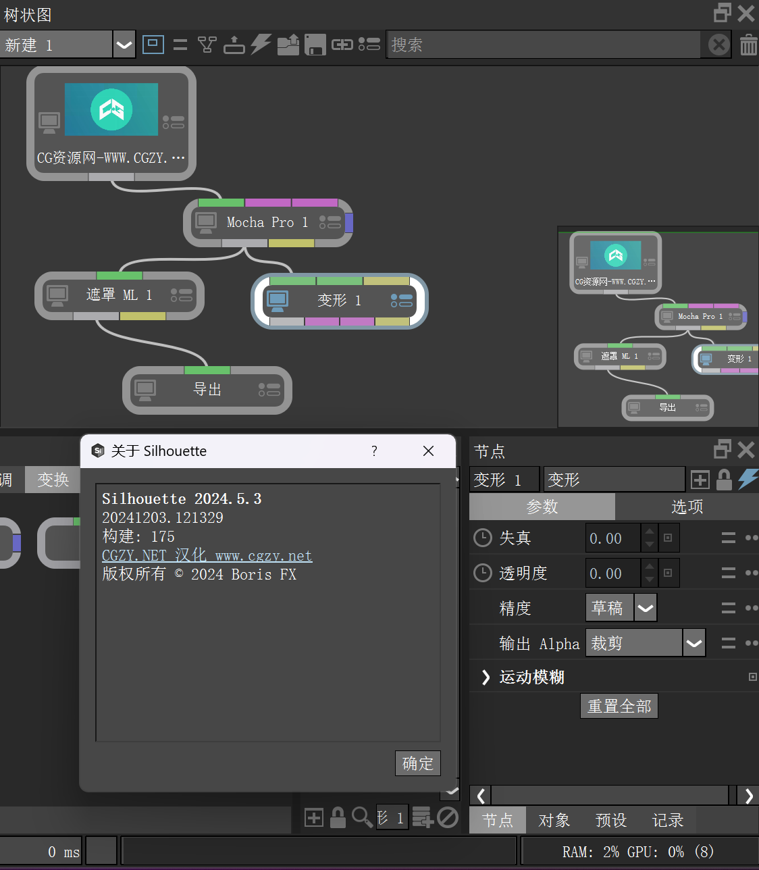The image size is (759, 870).
Task: Decrease the 透明度 value with stepper
Action: (x=650, y=580)
